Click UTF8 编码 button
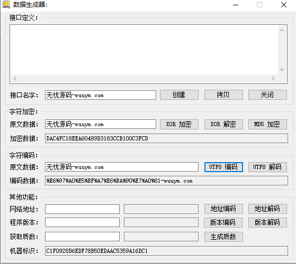The image size is (296, 264). [x=223, y=167]
